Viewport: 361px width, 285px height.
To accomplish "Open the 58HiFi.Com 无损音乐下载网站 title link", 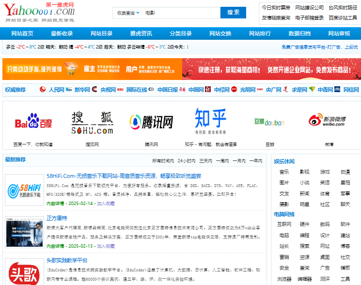I will (124, 176).
